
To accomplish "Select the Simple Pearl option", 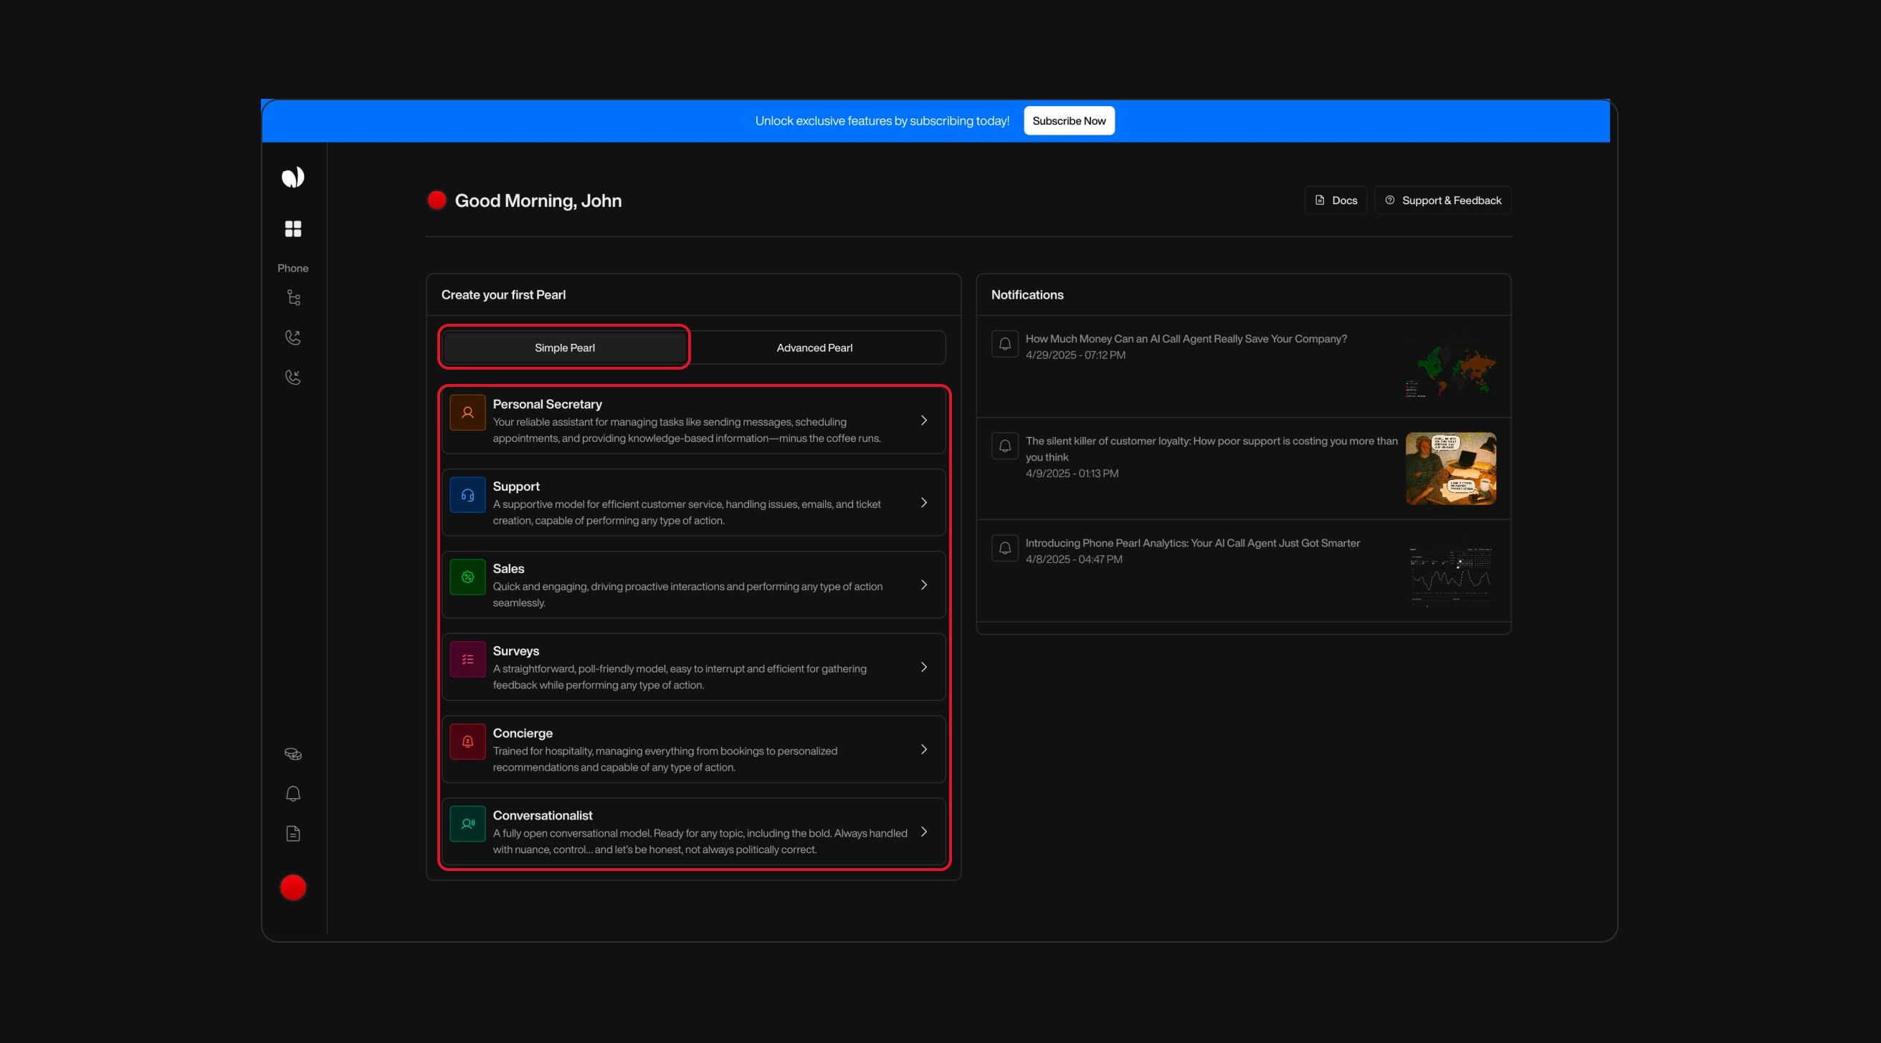I will point(563,347).
